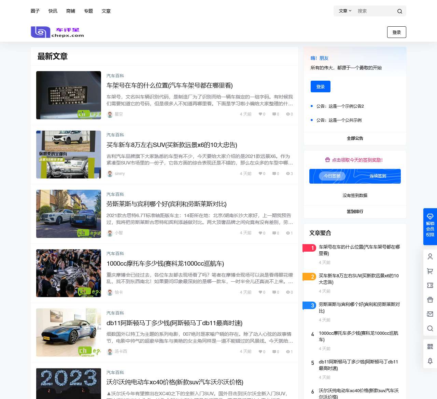The width and height of the screenshot is (437, 399).
Task: Click 点击领取今天的签到奖励 gift link
Action: pyautogui.click(x=354, y=160)
